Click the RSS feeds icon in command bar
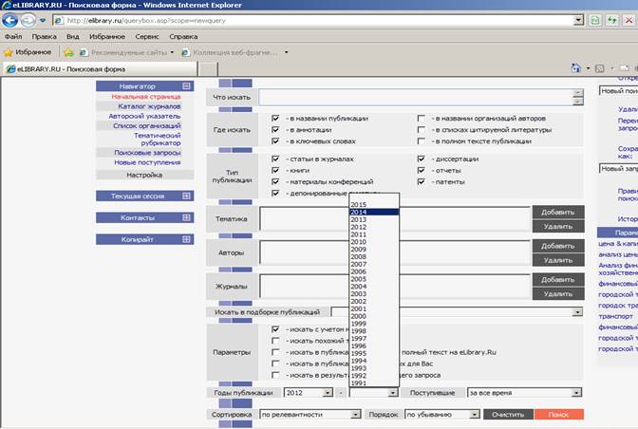The height and width of the screenshot is (429, 638). (x=599, y=68)
